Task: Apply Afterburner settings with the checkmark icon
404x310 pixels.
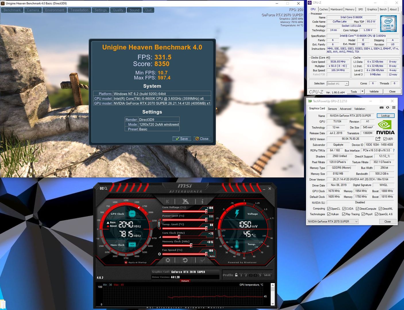Action: pyautogui.click(x=203, y=260)
